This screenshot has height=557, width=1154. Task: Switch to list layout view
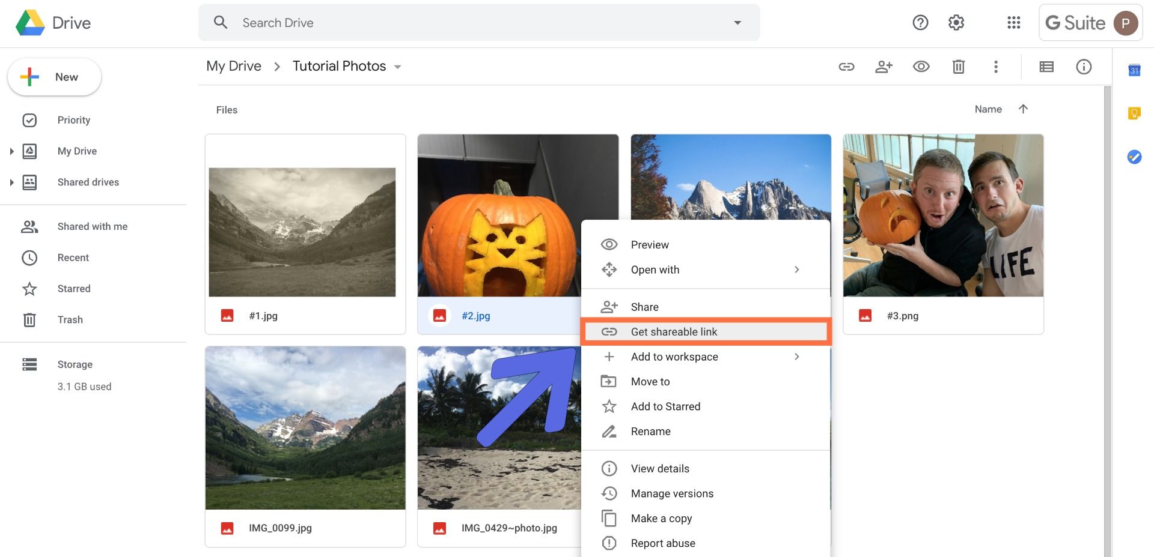click(1046, 67)
